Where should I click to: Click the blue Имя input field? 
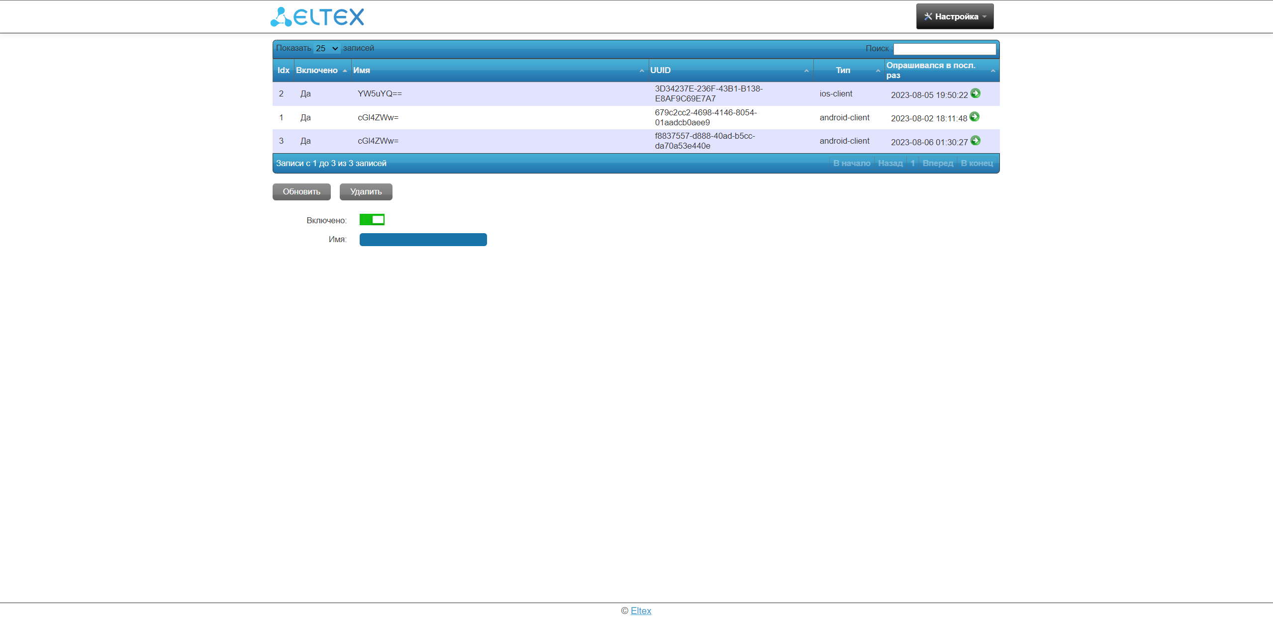pos(423,240)
